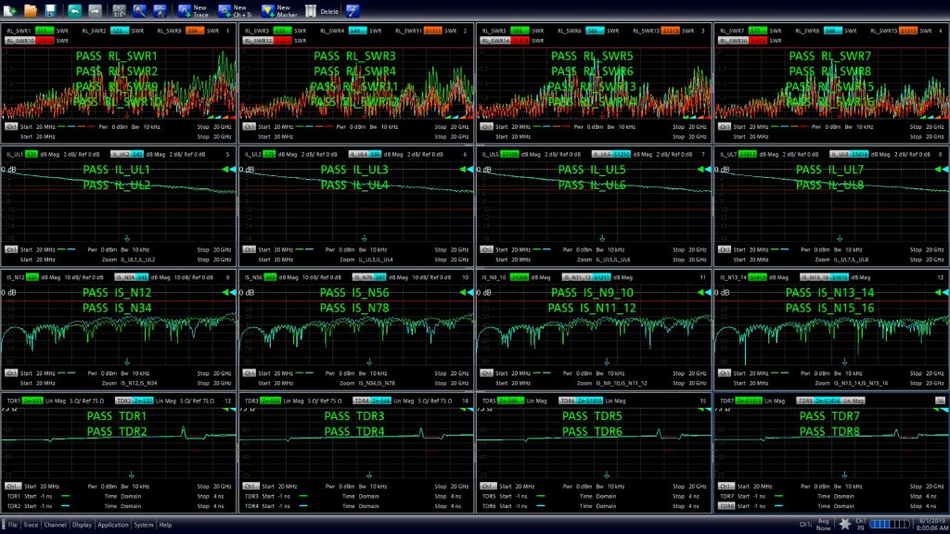Viewport: 950px width, 534px height.
Task: Open the File menu
Action: click(x=13, y=527)
